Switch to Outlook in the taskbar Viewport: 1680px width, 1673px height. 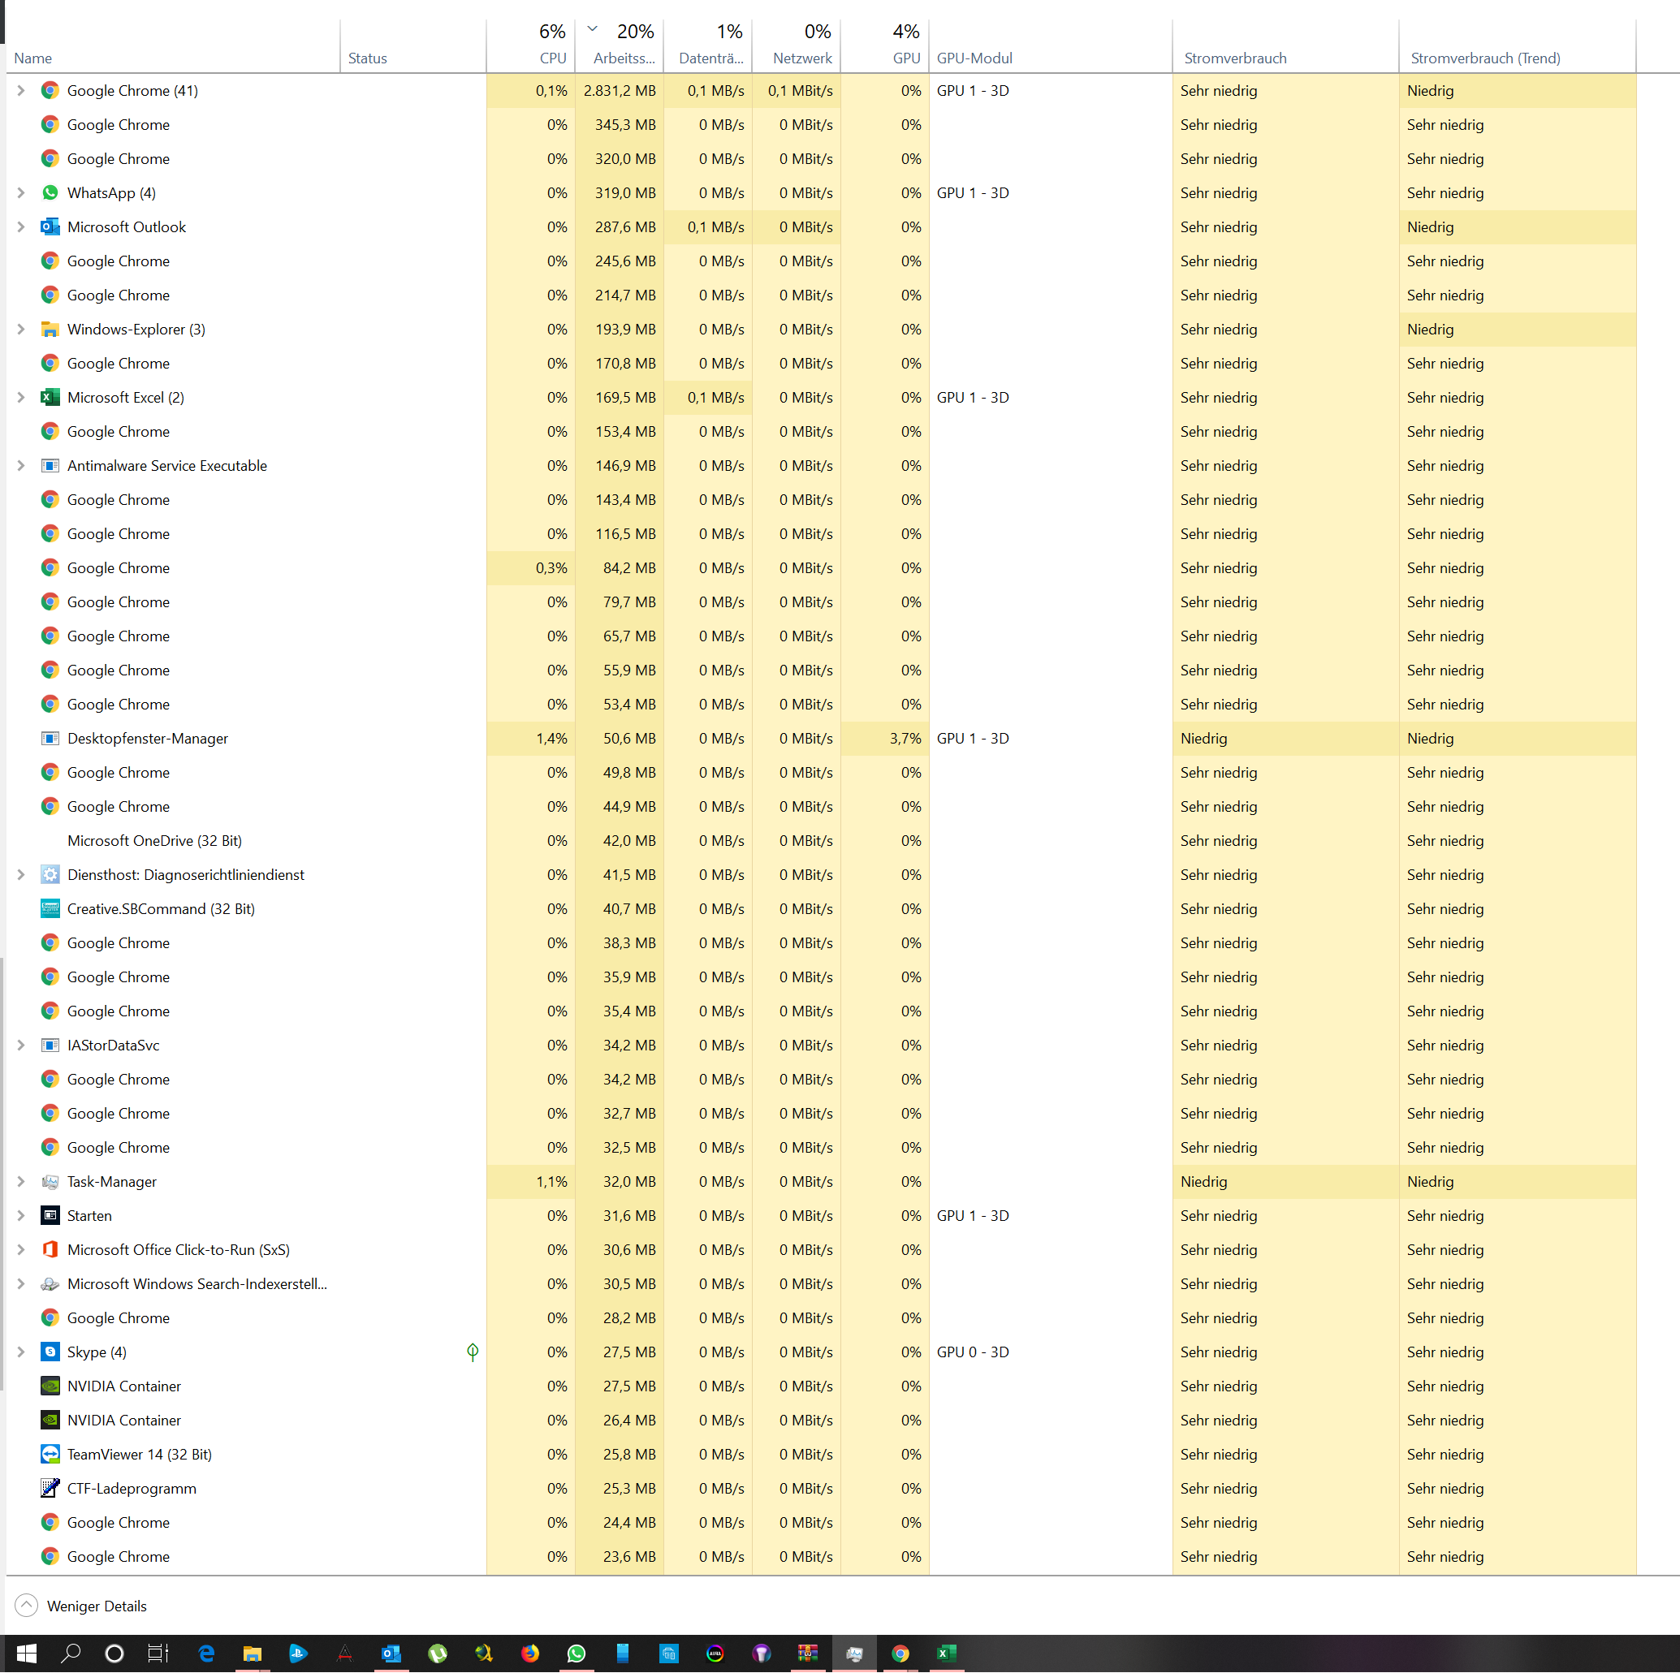(x=391, y=1654)
